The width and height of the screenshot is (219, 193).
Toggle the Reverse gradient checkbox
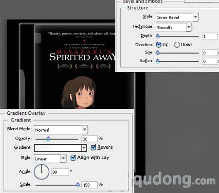[93, 147]
